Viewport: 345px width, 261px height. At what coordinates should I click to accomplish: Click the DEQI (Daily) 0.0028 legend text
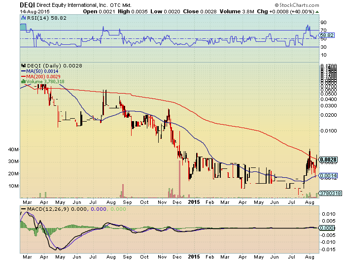(54, 66)
